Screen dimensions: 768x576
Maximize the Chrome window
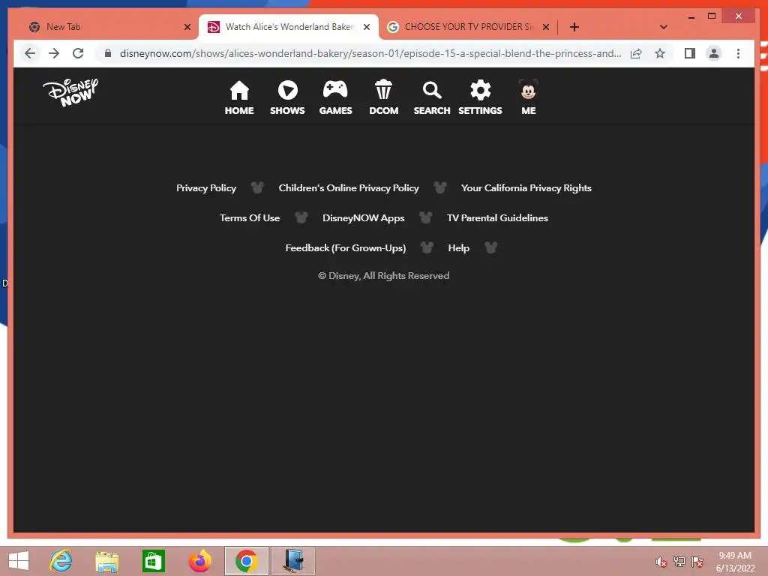[x=712, y=16]
